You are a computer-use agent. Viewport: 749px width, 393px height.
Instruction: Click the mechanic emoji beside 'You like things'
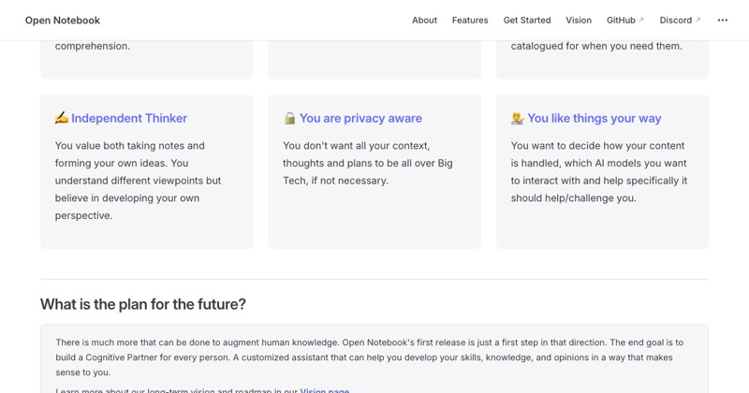click(518, 118)
